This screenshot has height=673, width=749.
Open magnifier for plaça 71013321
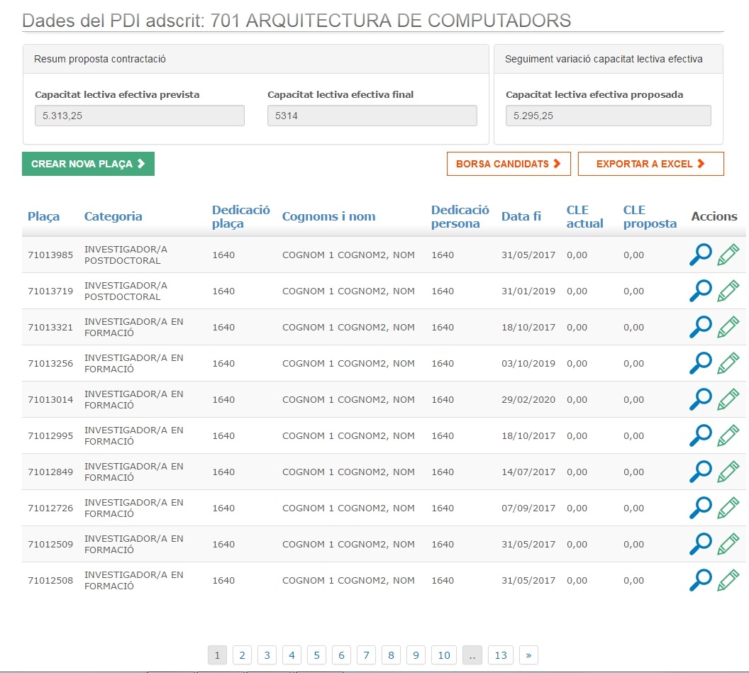700,327
